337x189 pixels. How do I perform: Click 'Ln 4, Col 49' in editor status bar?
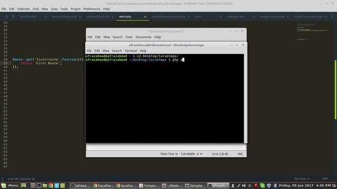pyautogui.click(x=220, y=154)
